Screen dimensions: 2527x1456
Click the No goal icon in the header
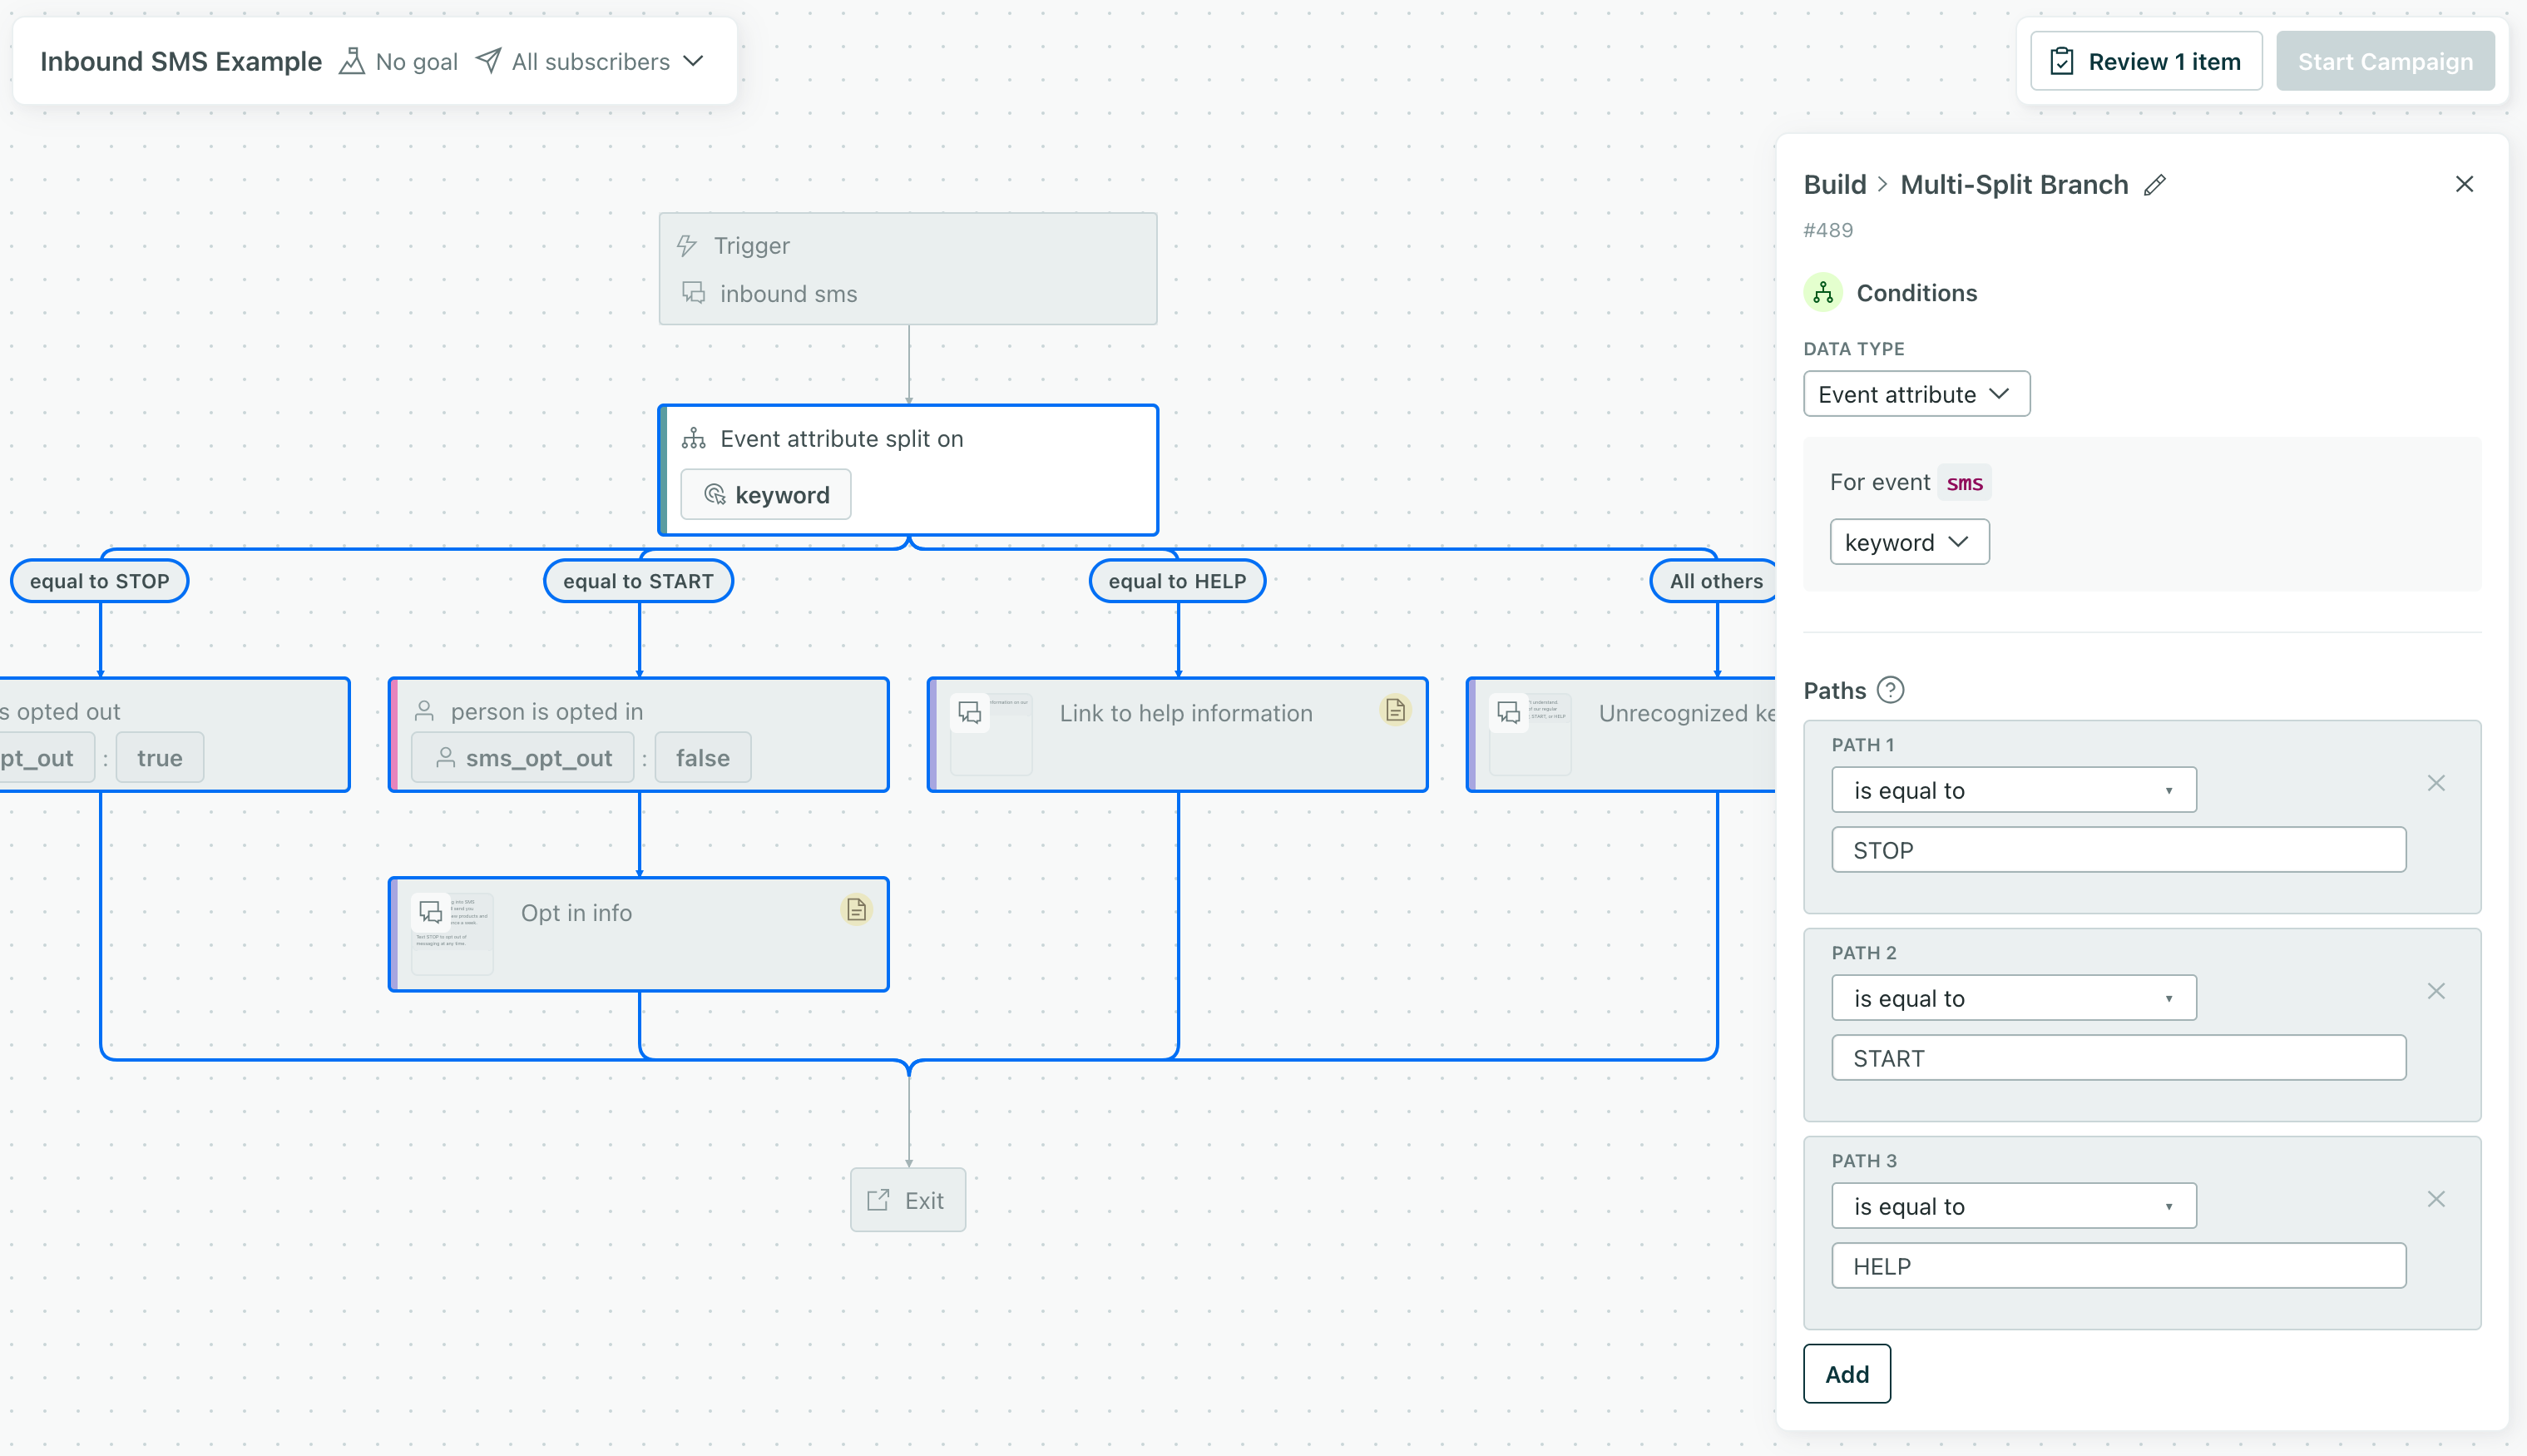[x=350, y=60]
